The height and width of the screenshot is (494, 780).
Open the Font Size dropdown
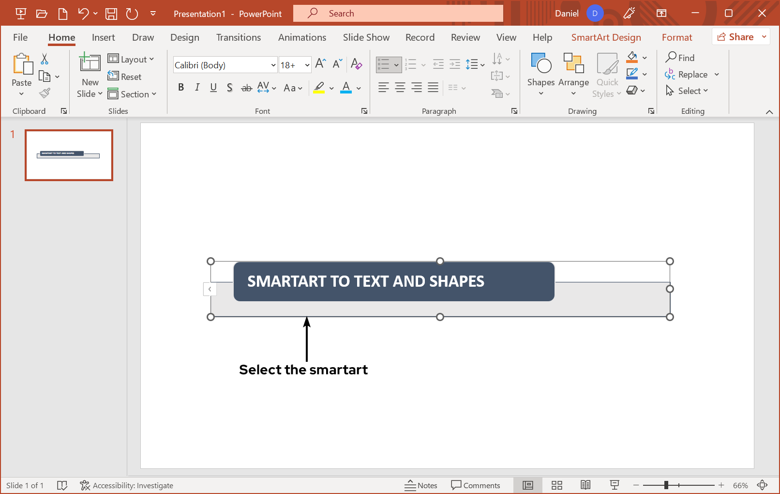click(x=307, y=64)
